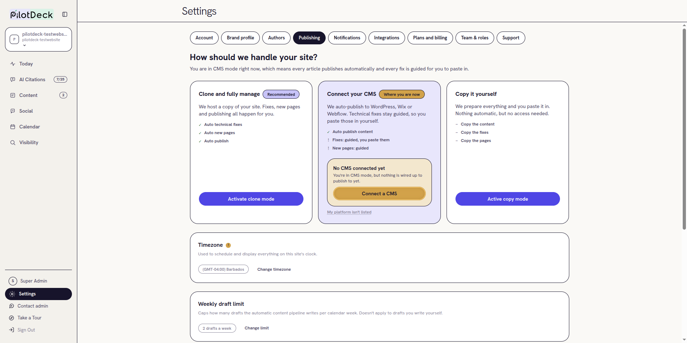The width and height of the screenshot is (687, 343).
Task: Click the page vertical scrollbar thumb
Action: 684,129
